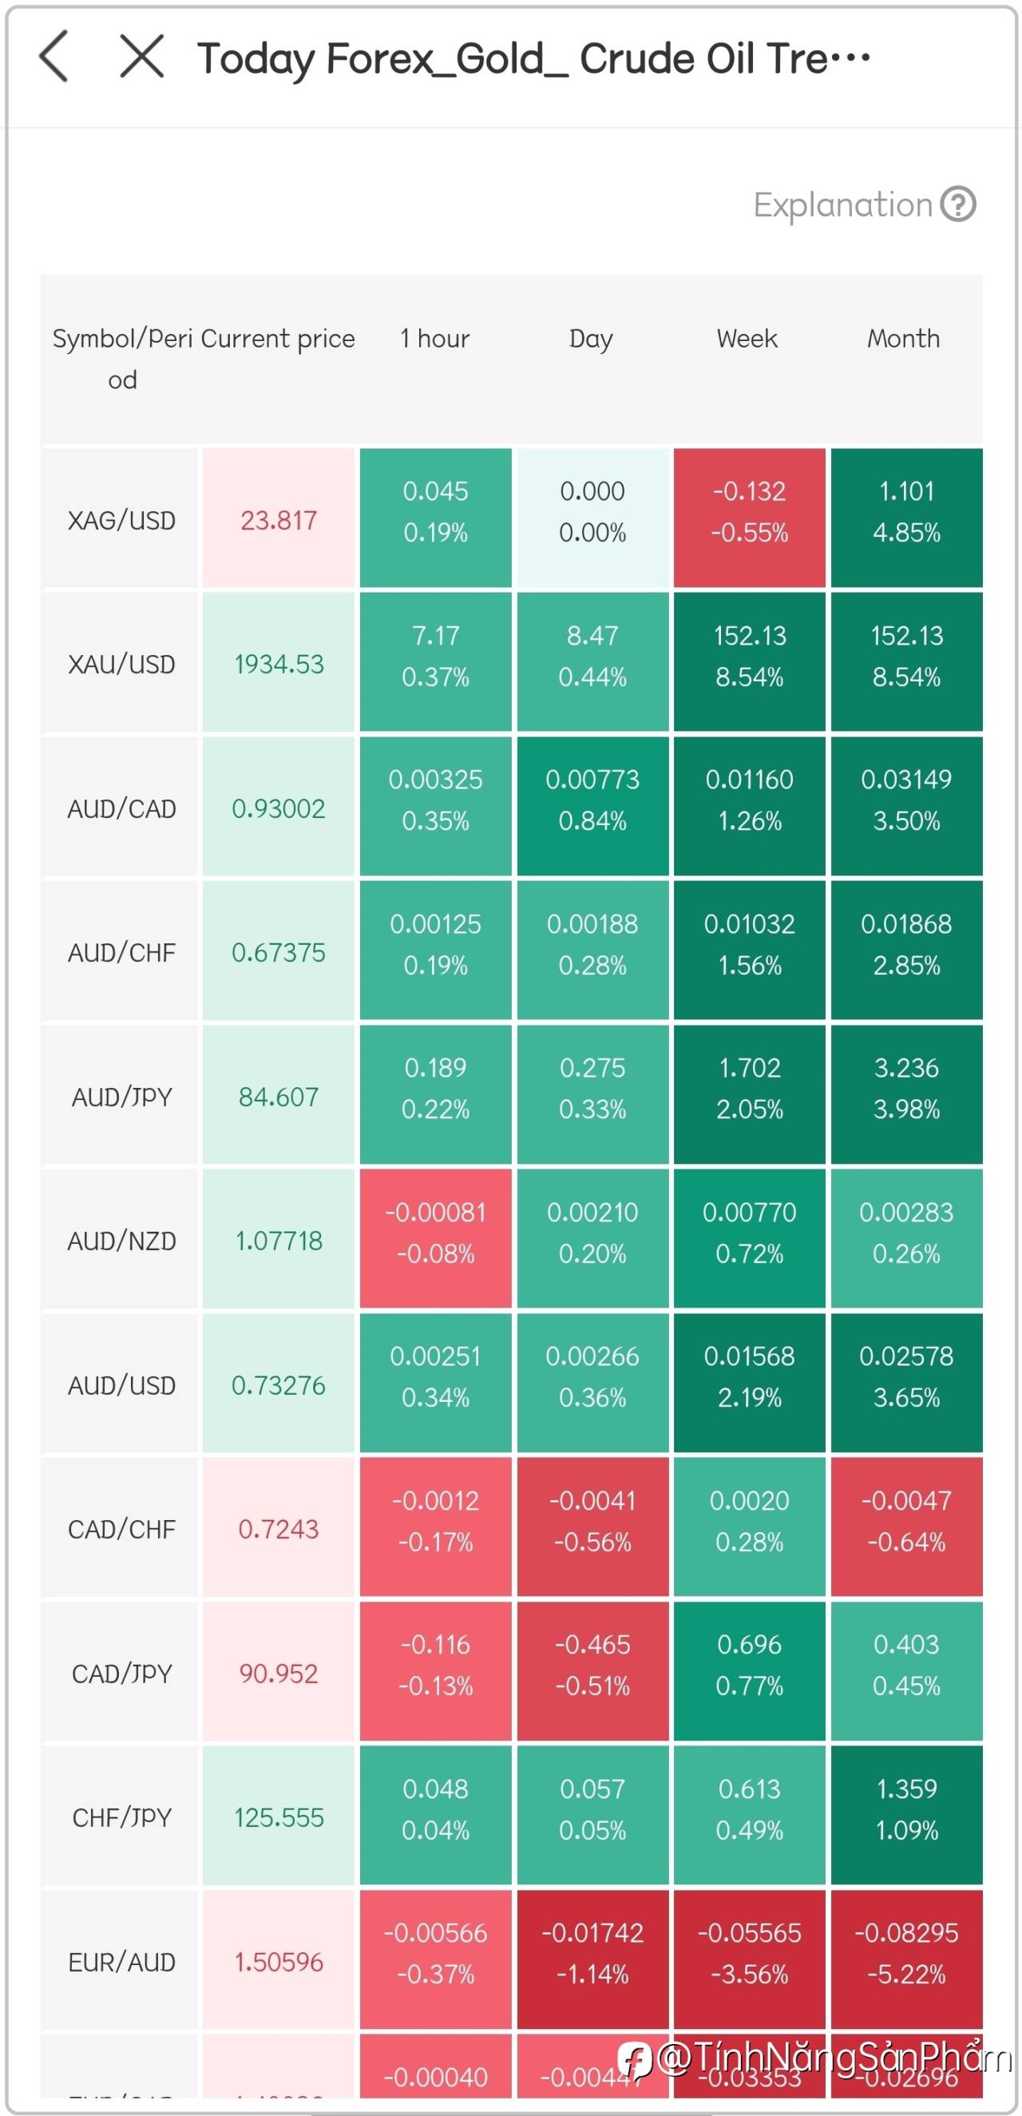The height and width of the screenshot is (2116, 1022).
Task: Click the Explanation link text
Action: click(842, 205)
